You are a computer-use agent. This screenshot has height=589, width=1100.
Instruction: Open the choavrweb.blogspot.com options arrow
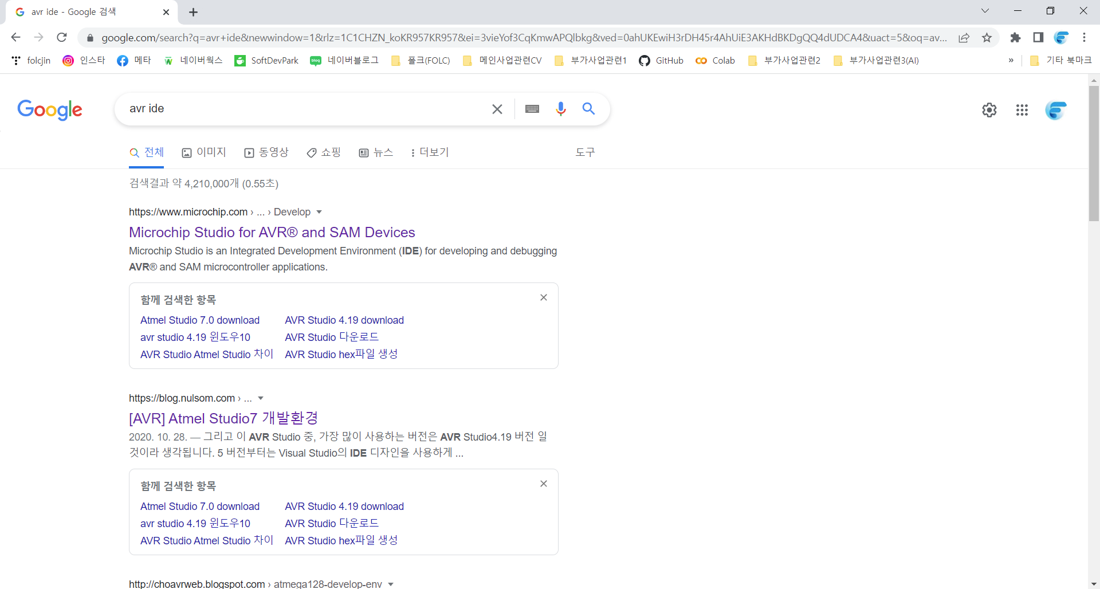pos(391,584)
